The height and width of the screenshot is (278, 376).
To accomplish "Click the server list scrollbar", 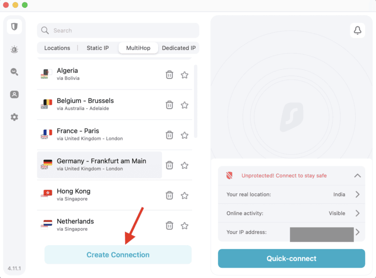I will [x=196, y=102].
